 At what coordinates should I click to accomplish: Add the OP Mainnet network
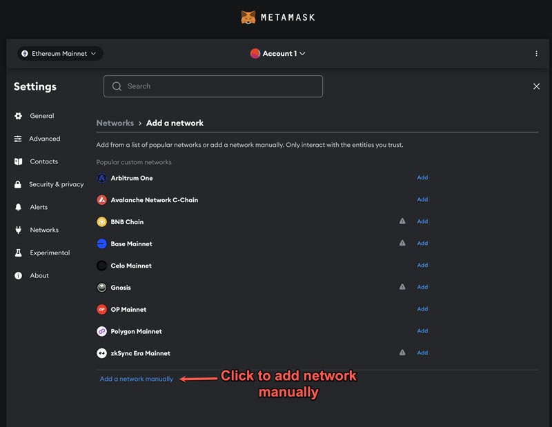pos(422,309)
